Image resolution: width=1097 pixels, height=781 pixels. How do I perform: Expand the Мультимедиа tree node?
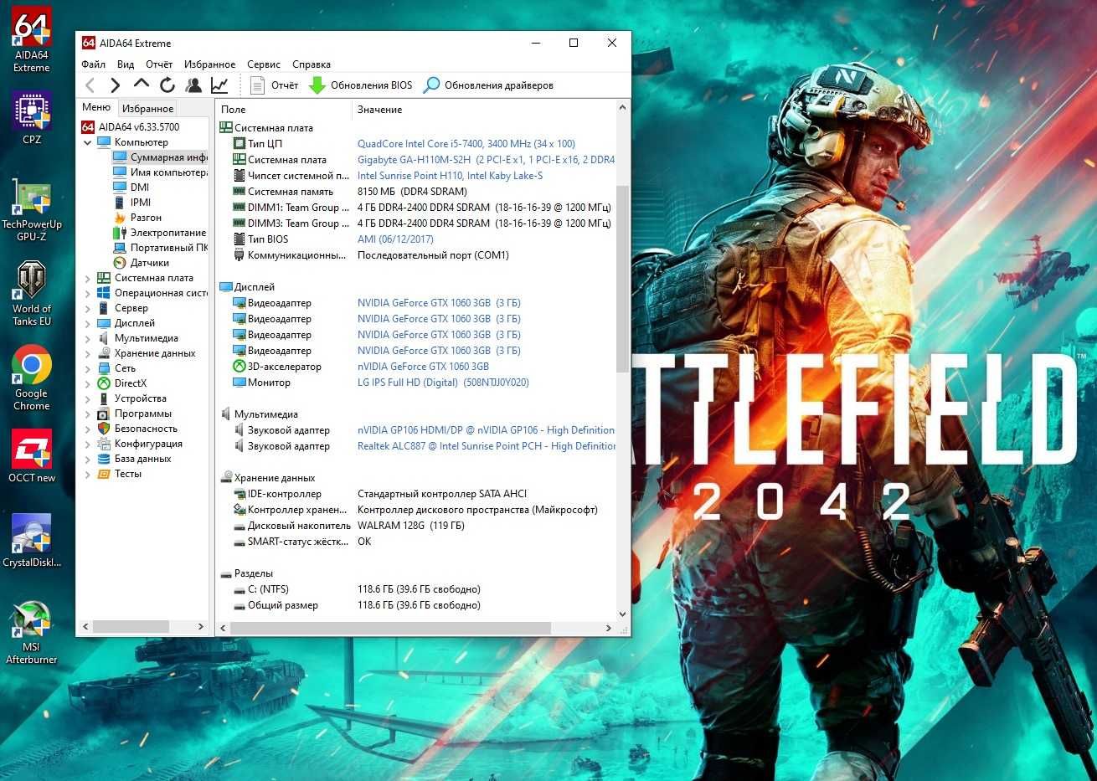[x=87, y=338]
